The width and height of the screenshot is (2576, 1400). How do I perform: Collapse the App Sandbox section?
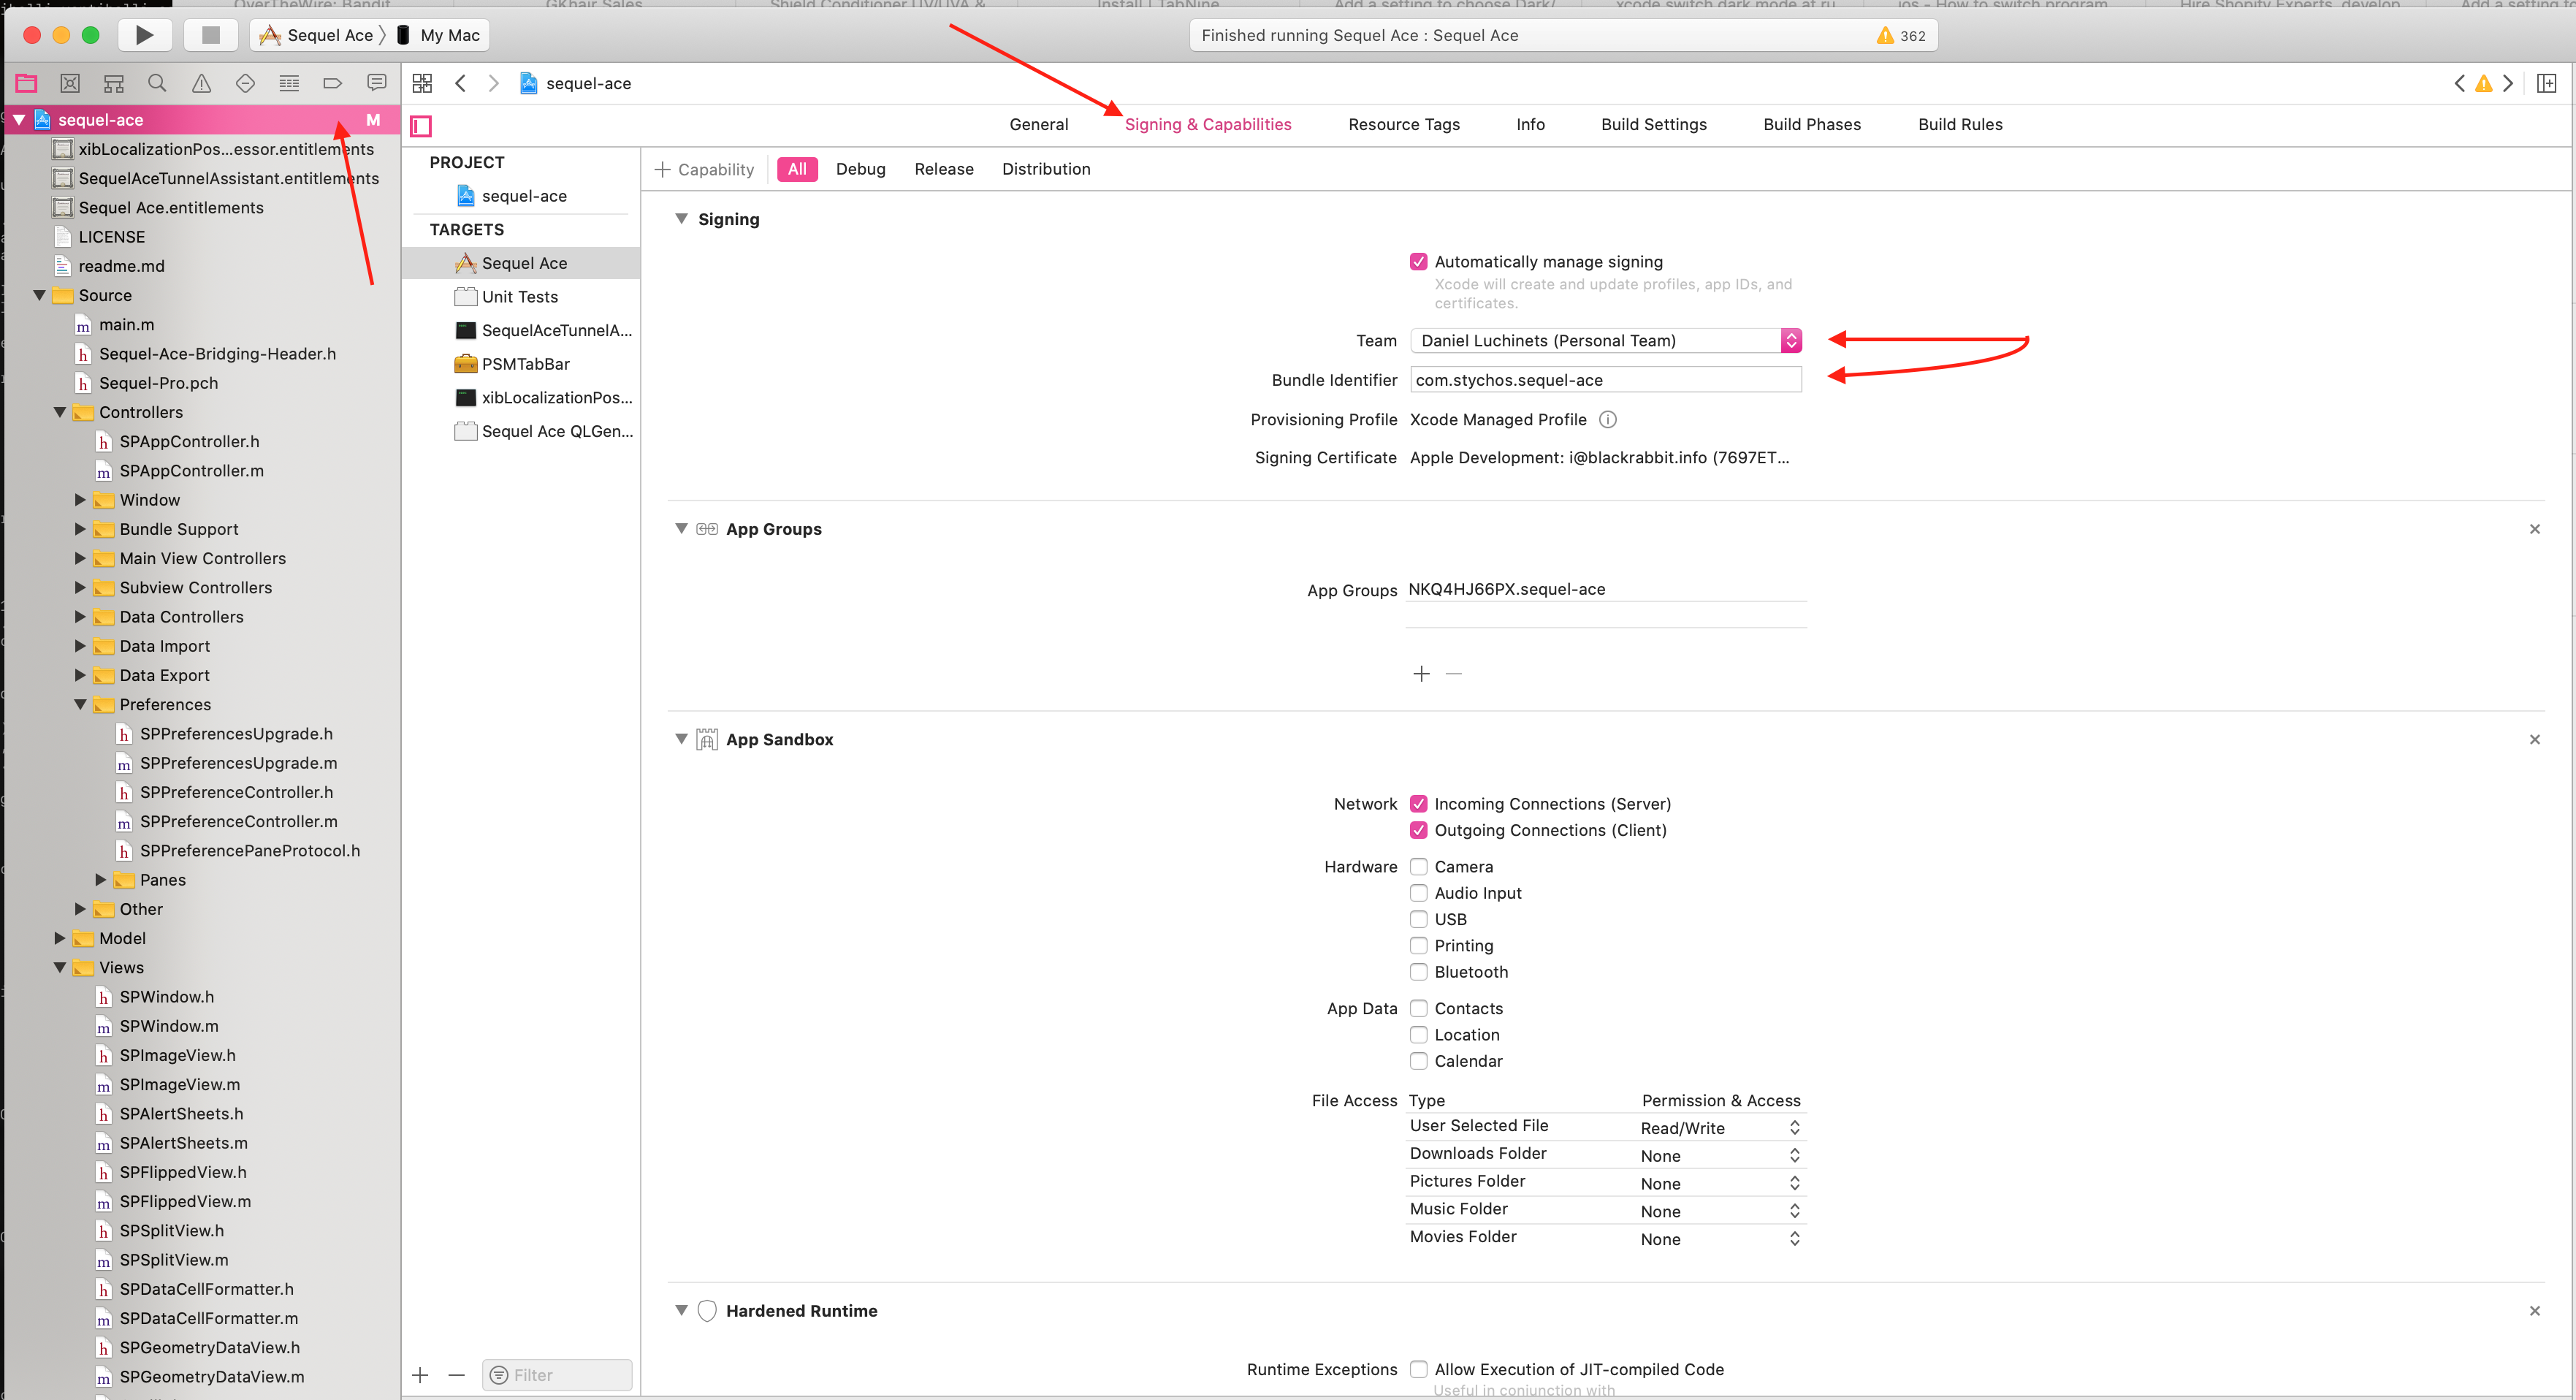[681, 740]
